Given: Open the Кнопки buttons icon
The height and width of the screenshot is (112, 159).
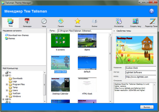Looking at the screenshot, I should coord(94,21).
